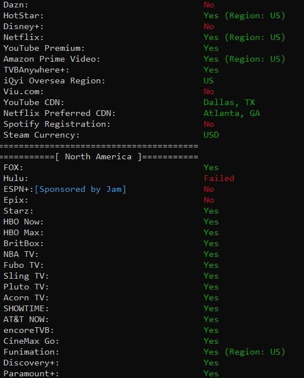Click the Sponsored by Jam text

point(80,189)
